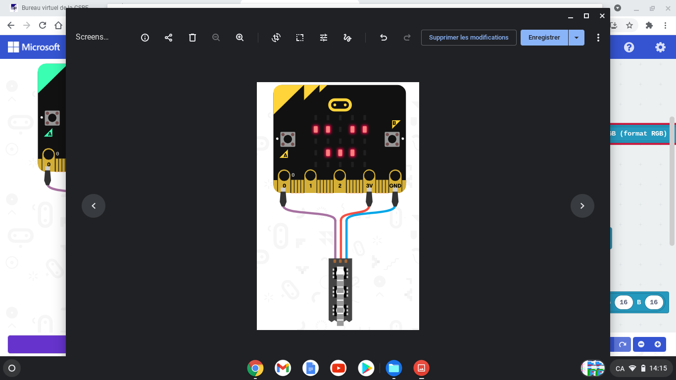The height and width of the screenshot is (380, 676).
Task: Open the image info panel icon
Action: point(145,38)
